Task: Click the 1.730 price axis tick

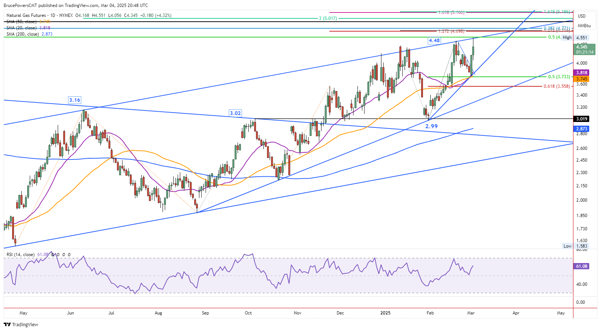Action: tap(582, 229)
